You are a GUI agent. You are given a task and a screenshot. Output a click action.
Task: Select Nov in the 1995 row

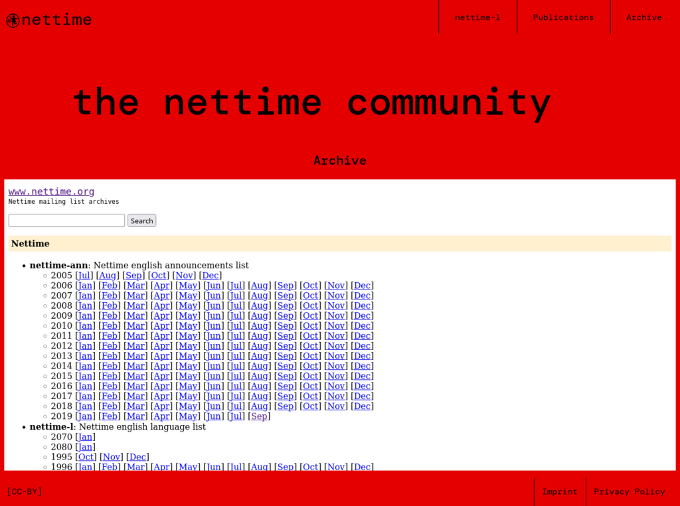pyautogui.click(x=112, y=457)
